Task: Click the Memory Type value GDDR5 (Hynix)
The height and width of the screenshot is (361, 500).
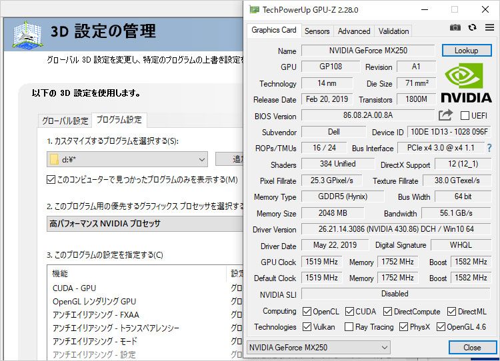Action: (x=343, y=196)
